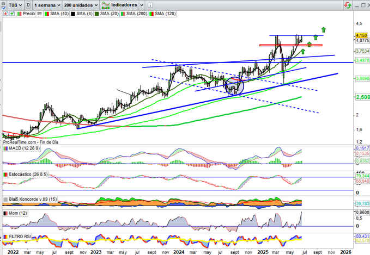Click the FILTRO RSI panel icon
This screenshot has width=370, height=255.
(5, 237)
